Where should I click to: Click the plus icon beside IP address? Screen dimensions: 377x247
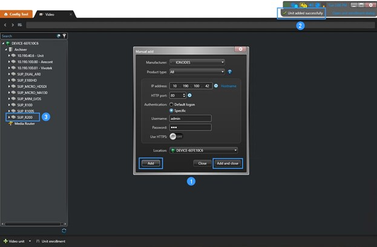click(x=216, y=86)
